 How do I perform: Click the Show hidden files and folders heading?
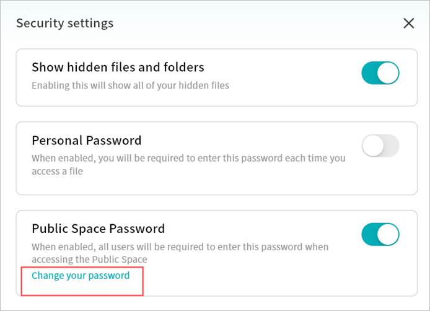[x=118, y=67]
